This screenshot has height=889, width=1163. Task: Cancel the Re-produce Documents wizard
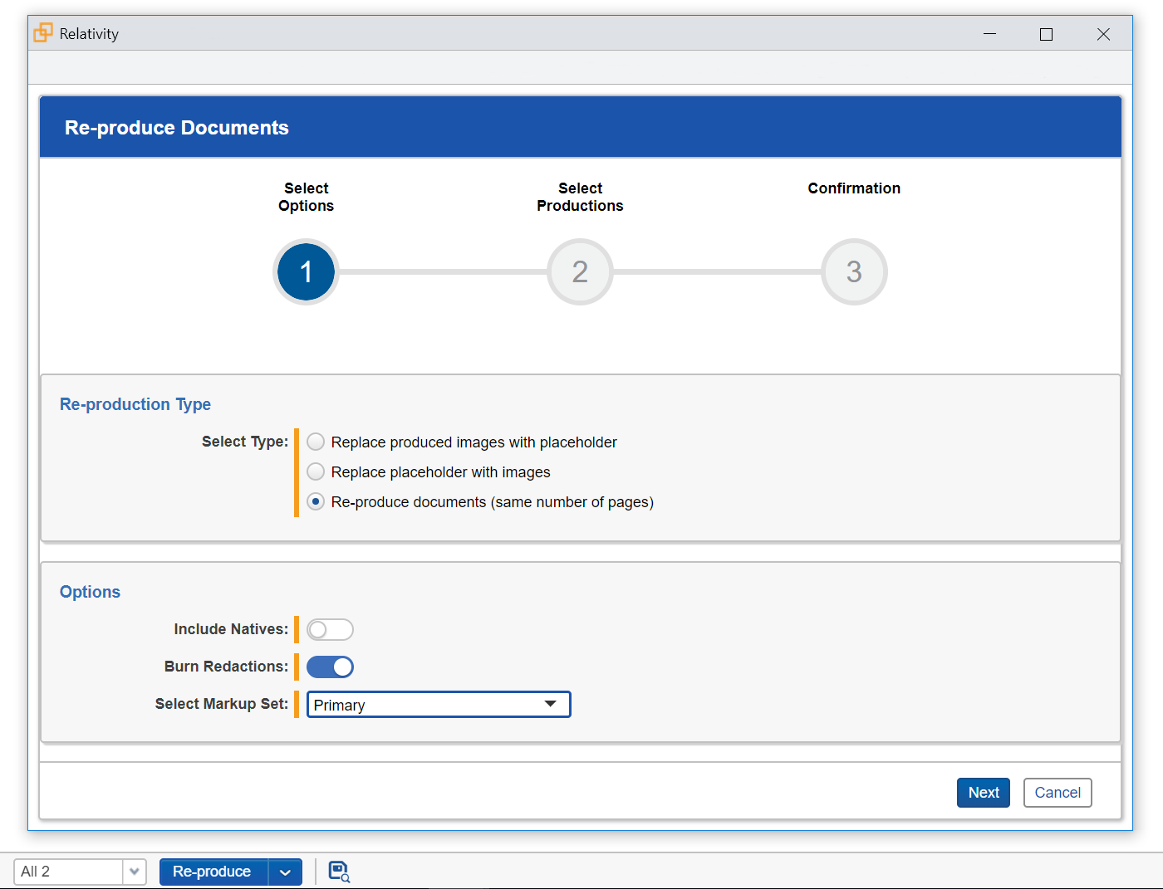[1057, 793]
